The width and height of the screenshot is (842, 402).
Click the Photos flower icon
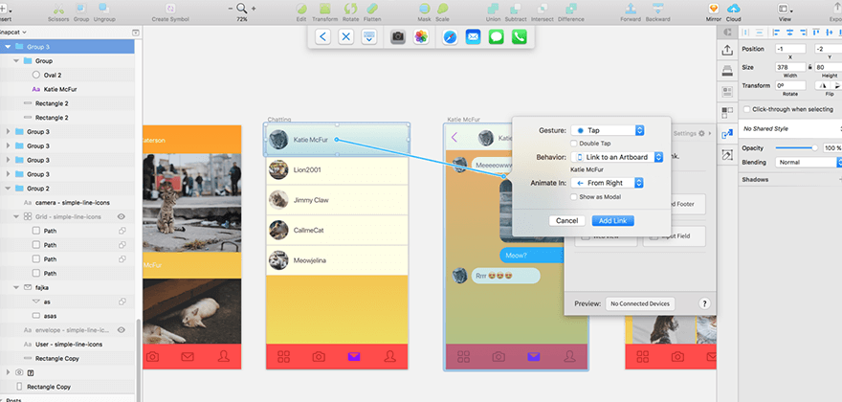pyautogui.click(x=421, y=36)
